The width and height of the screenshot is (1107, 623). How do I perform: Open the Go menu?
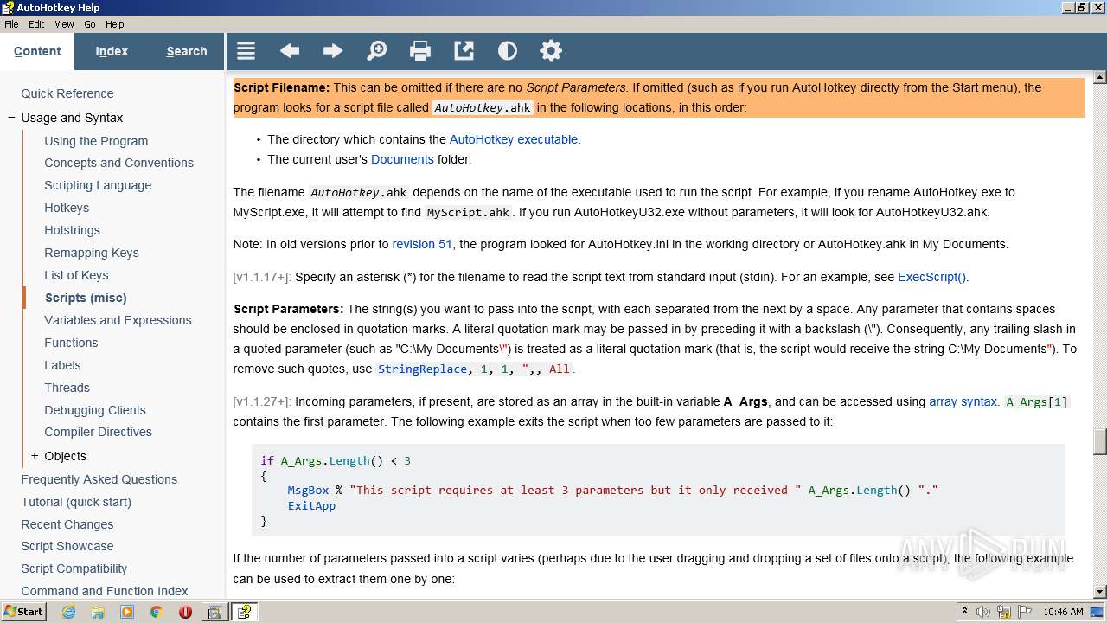pos(90,24)
